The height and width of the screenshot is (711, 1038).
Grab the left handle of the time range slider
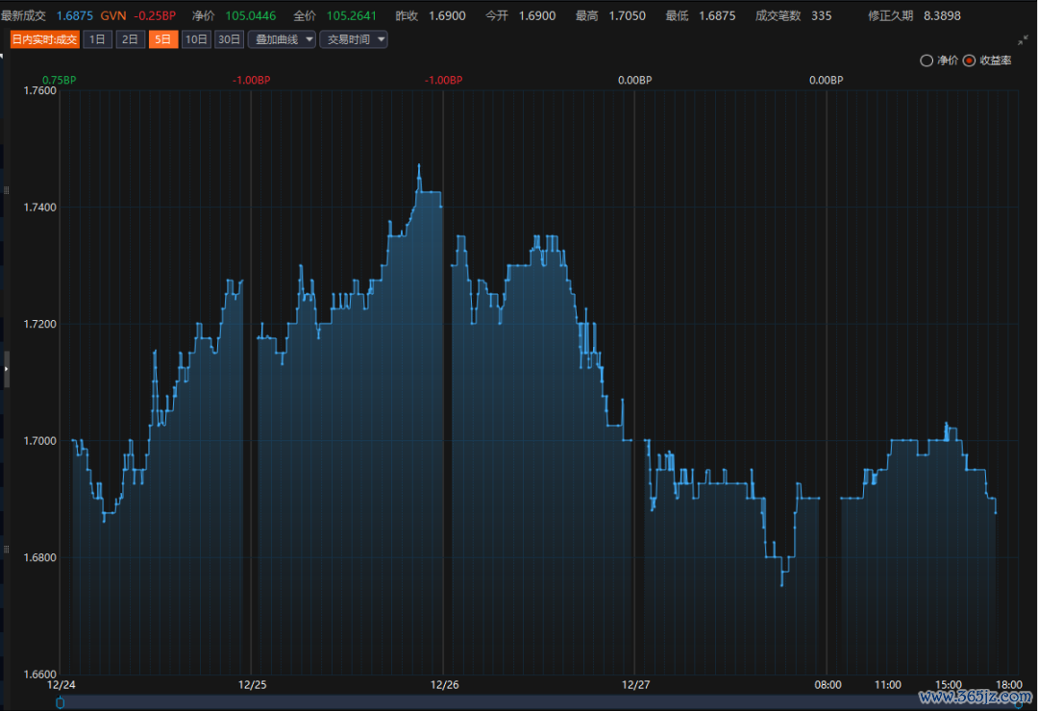tap(61, 702)
